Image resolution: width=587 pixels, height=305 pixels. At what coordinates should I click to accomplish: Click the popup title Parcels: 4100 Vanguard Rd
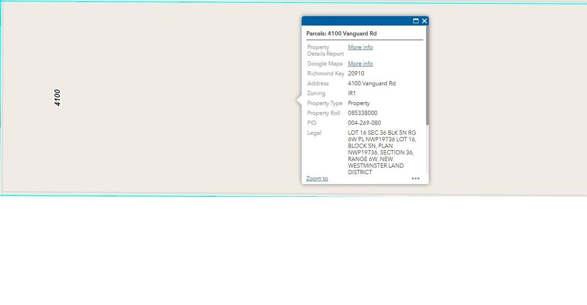(x=341, y=34)
